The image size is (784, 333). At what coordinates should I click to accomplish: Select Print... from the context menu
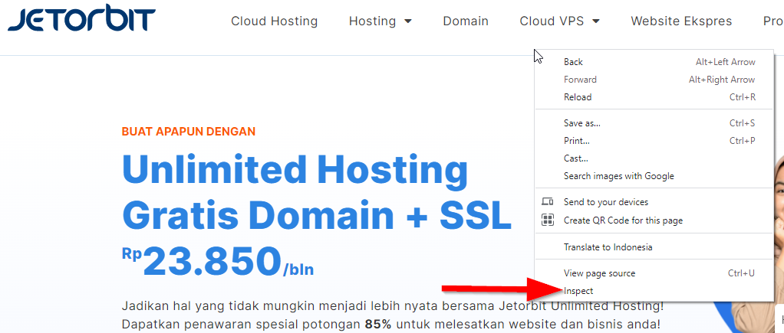(654, 141)
